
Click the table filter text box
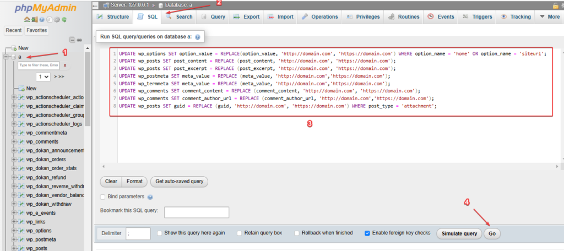click(39, 66)
